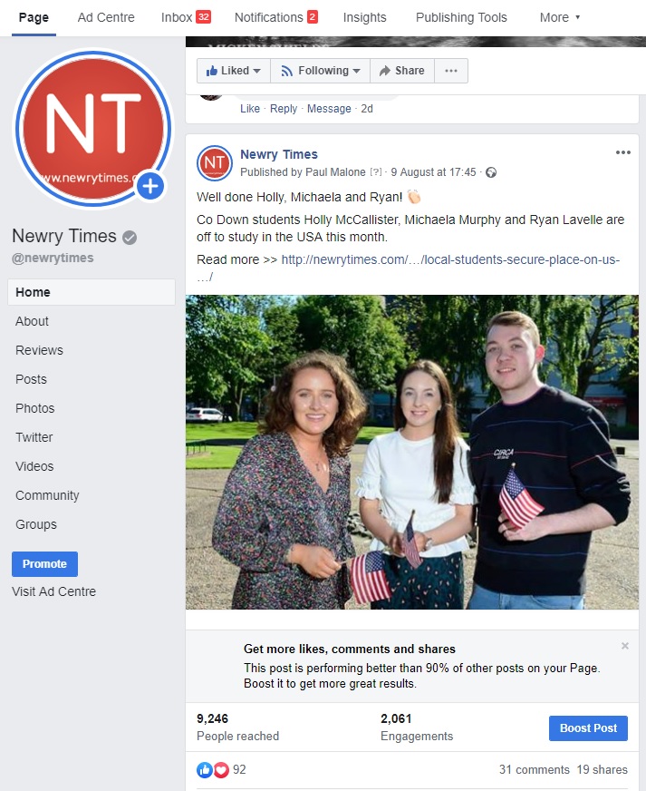646x791 pixels.
Task: Expand the More menu in top bar
Action: tap(560, 17)
